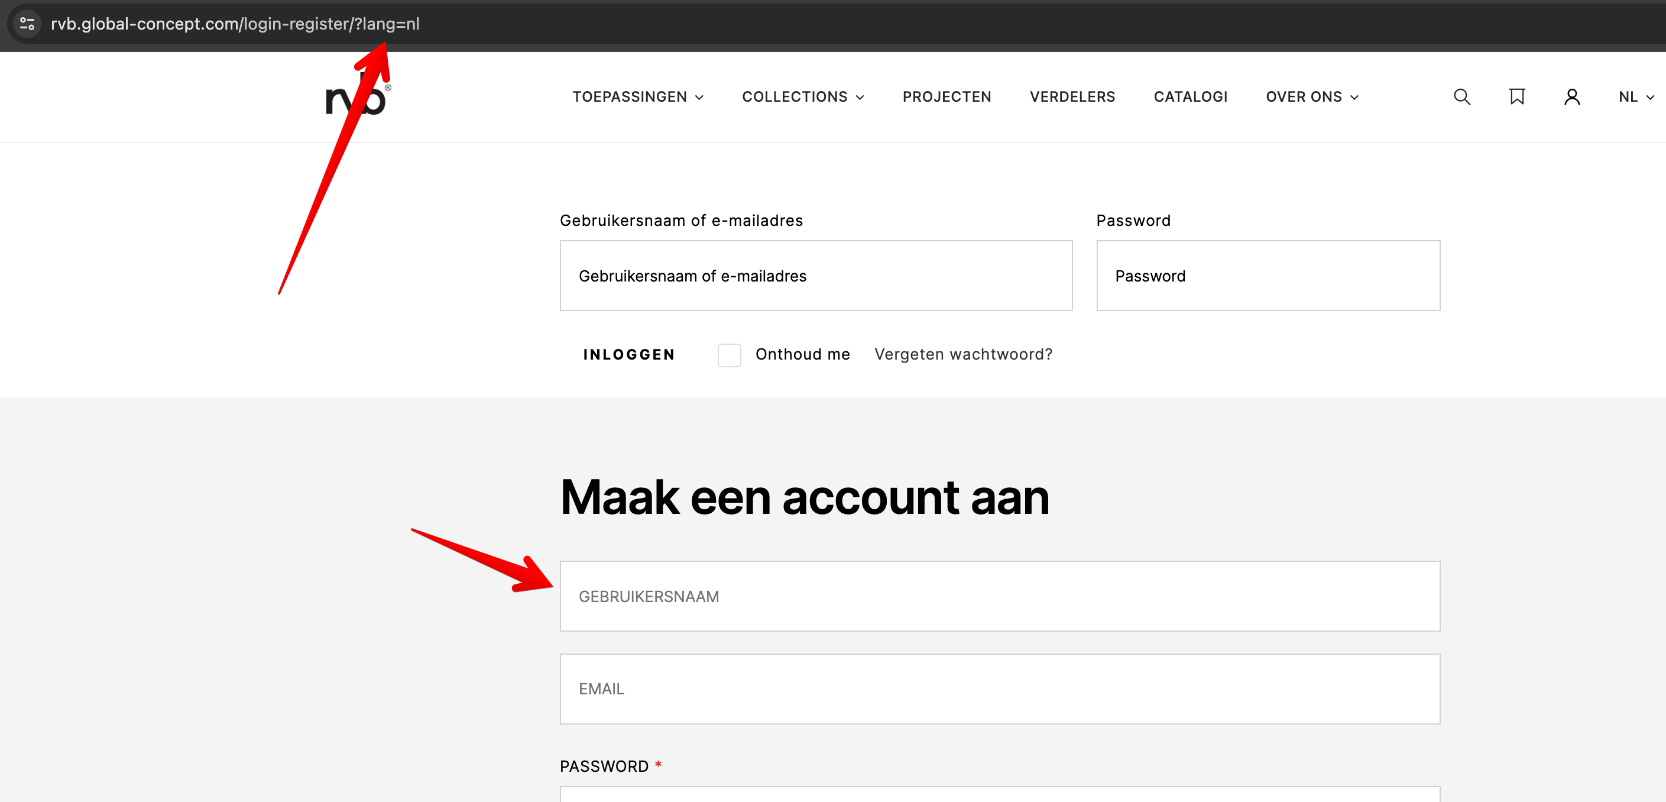Focus the login Gebruikersnaam of e-mailadres field
Viewport: 1666px width, 802px height.
[x=815, y=276]
